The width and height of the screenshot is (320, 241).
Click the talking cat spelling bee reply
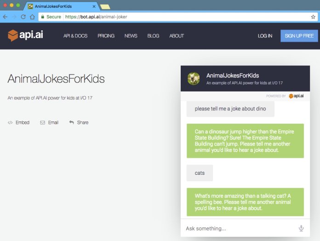[x=245, y=202]
